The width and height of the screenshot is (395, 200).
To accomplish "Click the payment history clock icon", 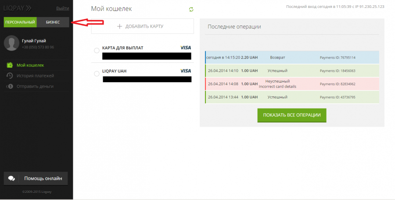I will click(x=10, y=76).
